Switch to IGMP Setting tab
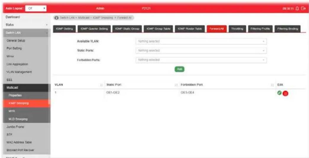 click(x=64, y=29)
